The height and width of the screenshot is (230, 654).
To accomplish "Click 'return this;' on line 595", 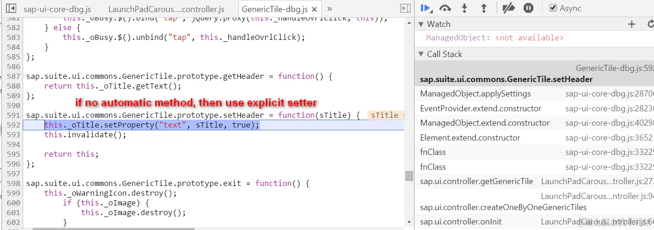I will click(71, 154).
